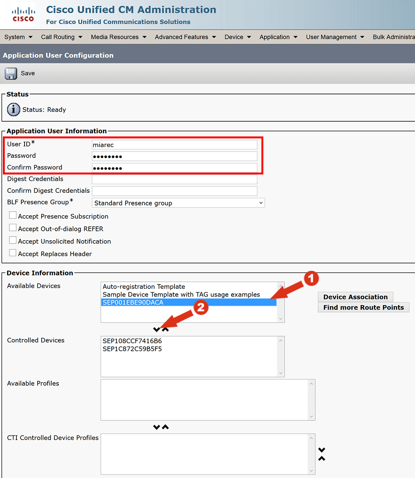Image resolution: width=415 pixels, height=478 pixels.
Task: Click the Save label in toolbar
Action: point(28,74)
